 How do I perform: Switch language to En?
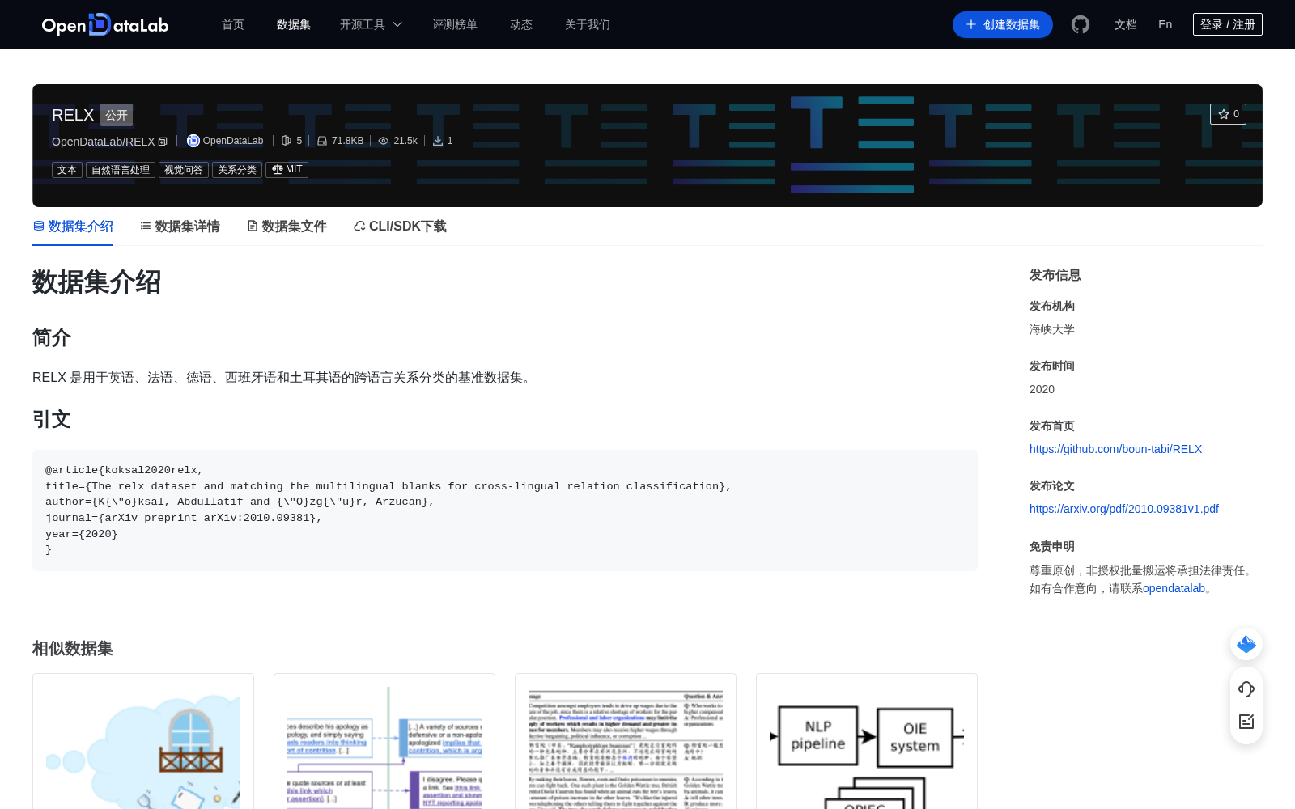[1165, 25]
